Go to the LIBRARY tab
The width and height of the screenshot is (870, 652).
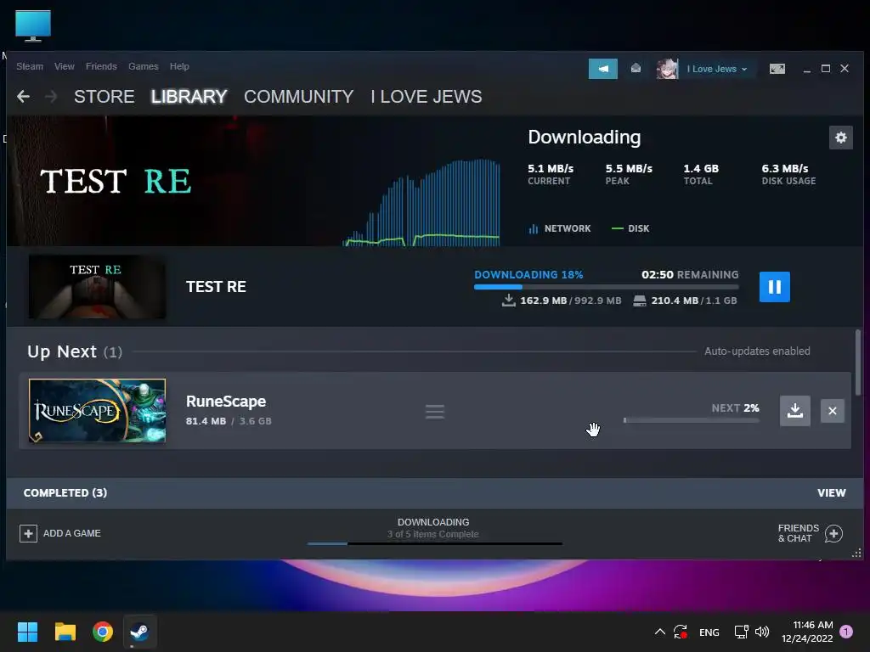click(189, 97)
